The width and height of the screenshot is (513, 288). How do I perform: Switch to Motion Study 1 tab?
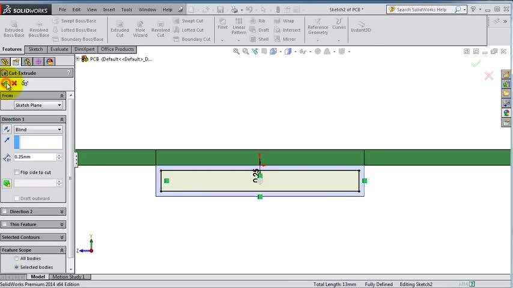click(x=68, y=277)
